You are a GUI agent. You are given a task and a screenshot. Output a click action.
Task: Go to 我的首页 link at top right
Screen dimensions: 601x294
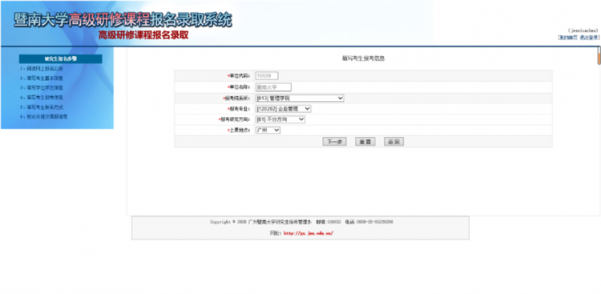(x=567, y=38)
